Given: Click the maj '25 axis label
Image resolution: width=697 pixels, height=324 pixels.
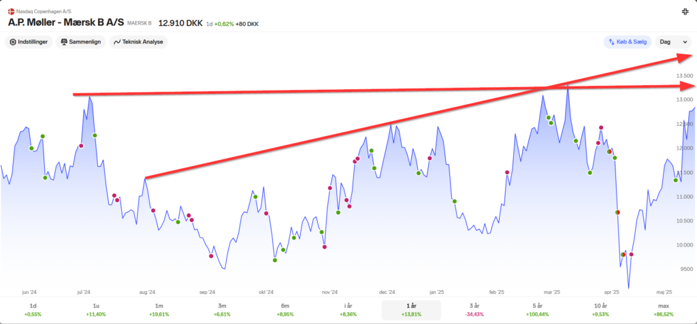Looking at the screenshot, I should 664,292.
